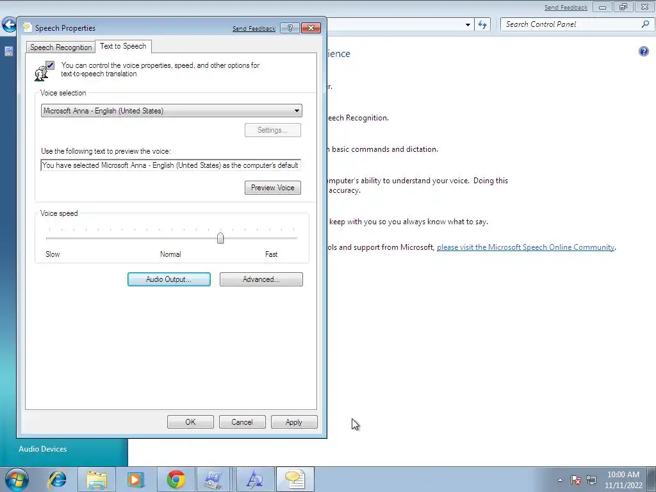The width and height of the screenshot is (656, 492).
Task: Click the Control Panel help icon
Action: (643, 51)
